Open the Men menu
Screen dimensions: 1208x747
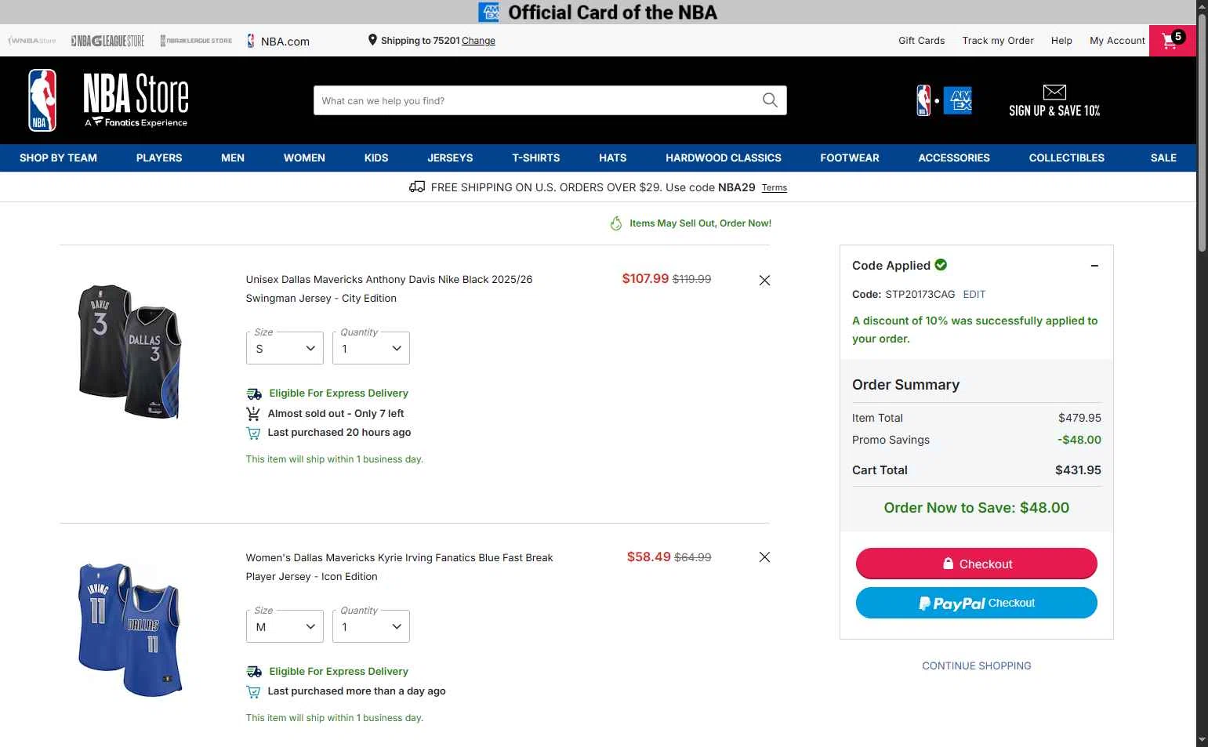(233, 158)
